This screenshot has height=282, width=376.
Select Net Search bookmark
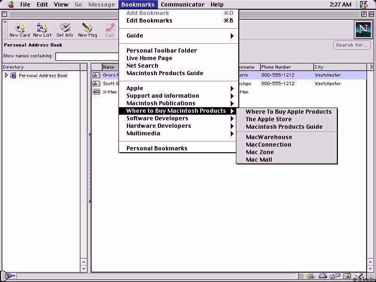pos(179,66)
